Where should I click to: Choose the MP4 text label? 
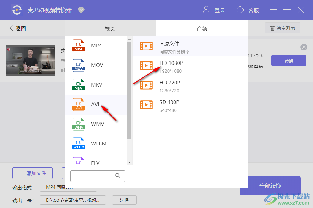(x=96, y=46)
